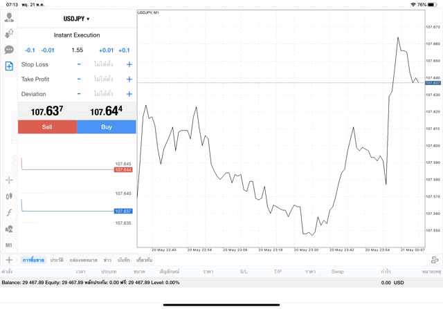Increase volume by 0.01

(x=106, y=50)
